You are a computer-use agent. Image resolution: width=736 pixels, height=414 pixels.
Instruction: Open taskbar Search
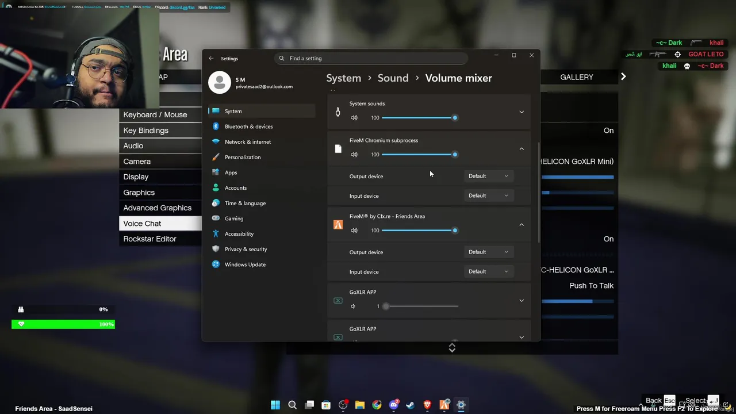pyautogui.click(x=292, y=405)
